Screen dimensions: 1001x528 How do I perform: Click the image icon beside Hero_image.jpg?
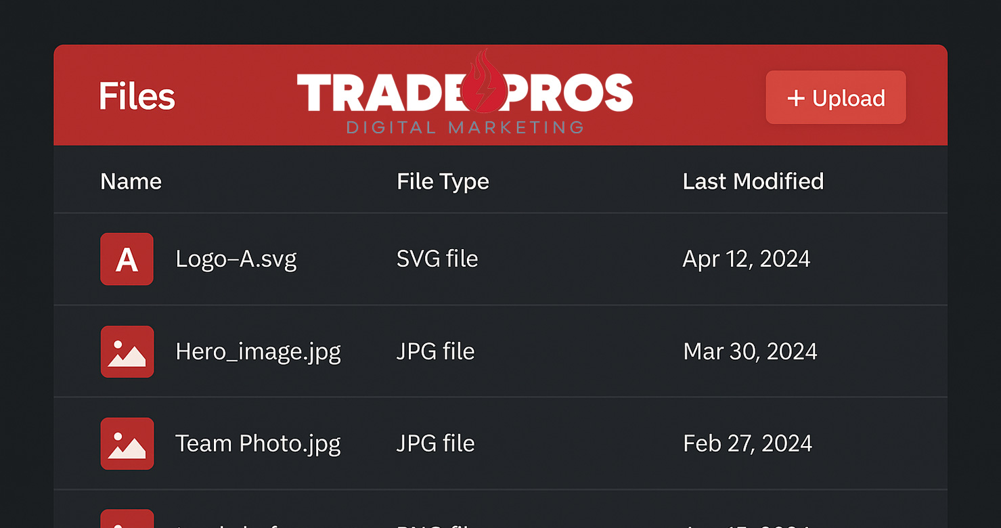tap(127, 351)
